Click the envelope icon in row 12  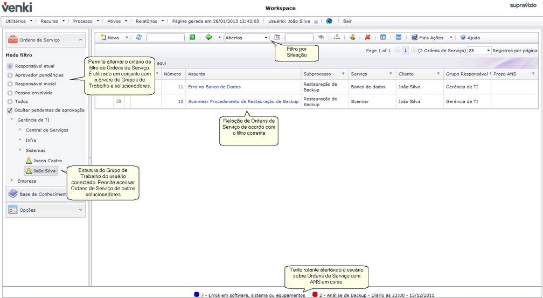point(119,101)
